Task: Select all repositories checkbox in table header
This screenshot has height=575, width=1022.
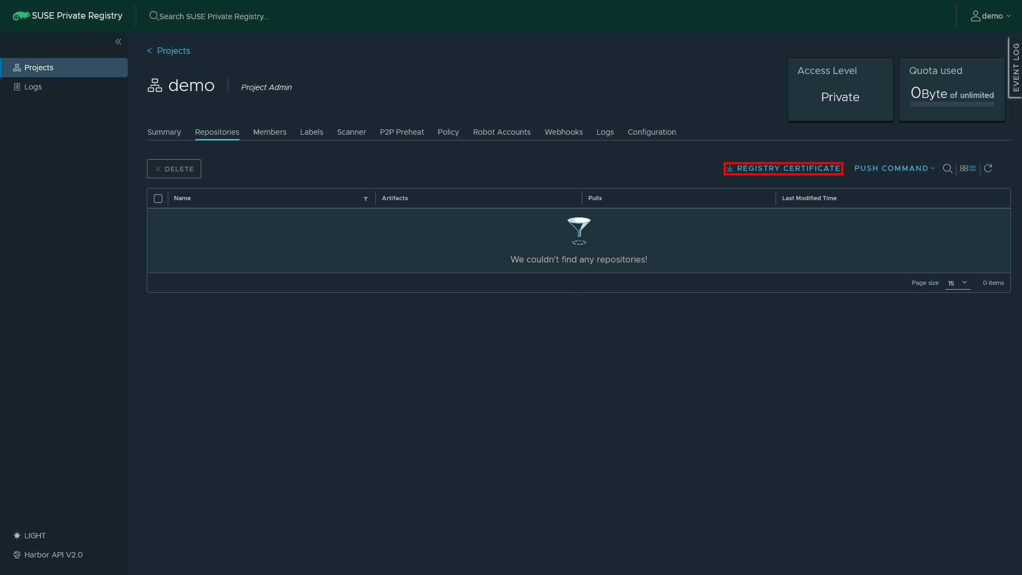Action: click(158, 199)
